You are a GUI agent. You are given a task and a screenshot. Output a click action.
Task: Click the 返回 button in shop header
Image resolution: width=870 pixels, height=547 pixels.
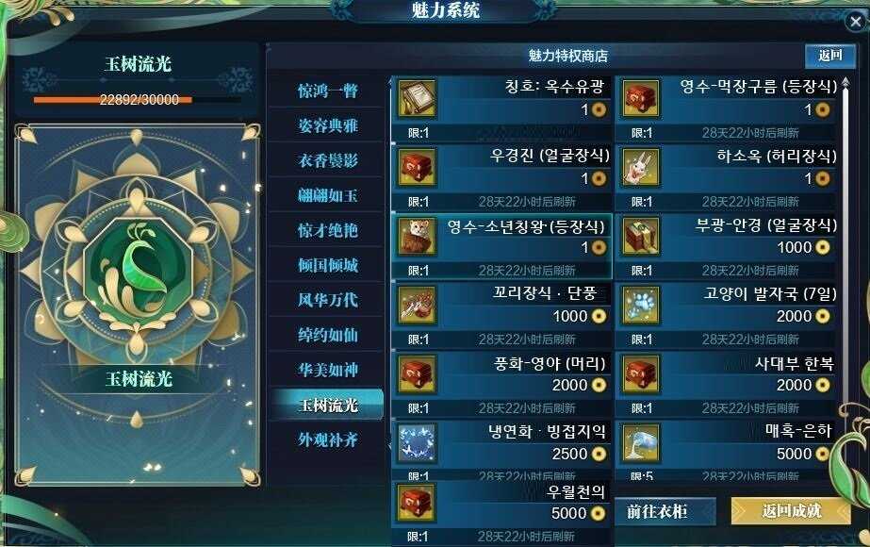coord(830,56)
